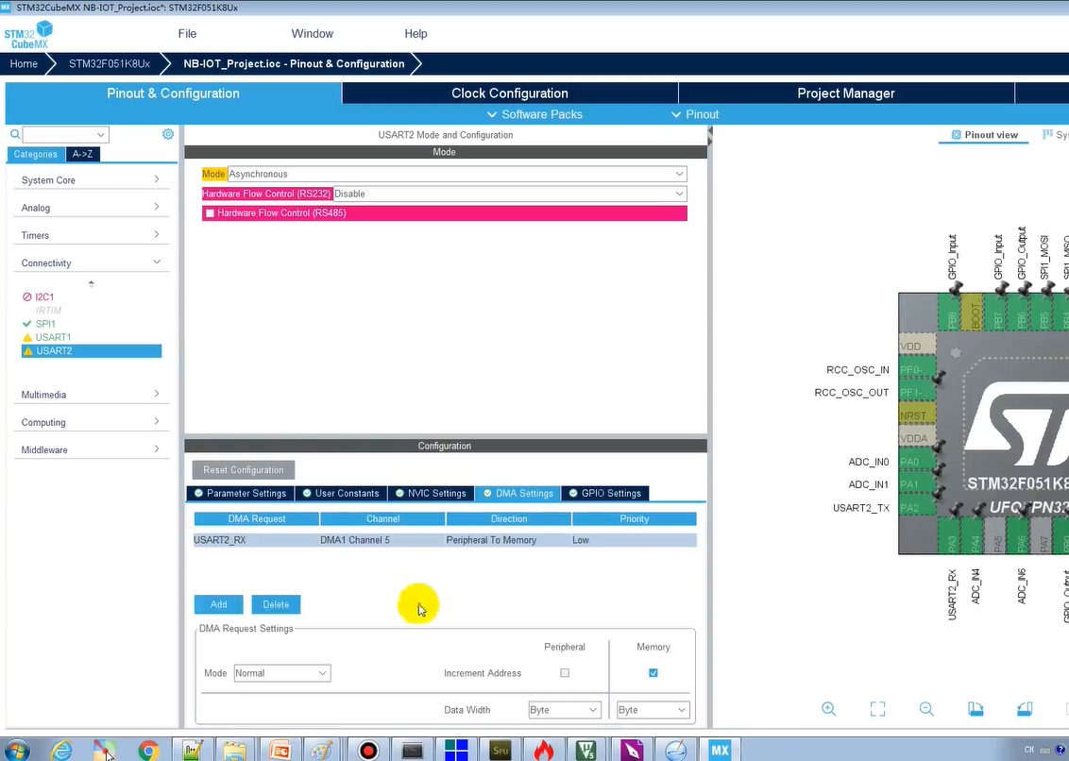Screen dimensions: 1069x761
Task: Click the Delete DMA request button
Action: (276, 604)
